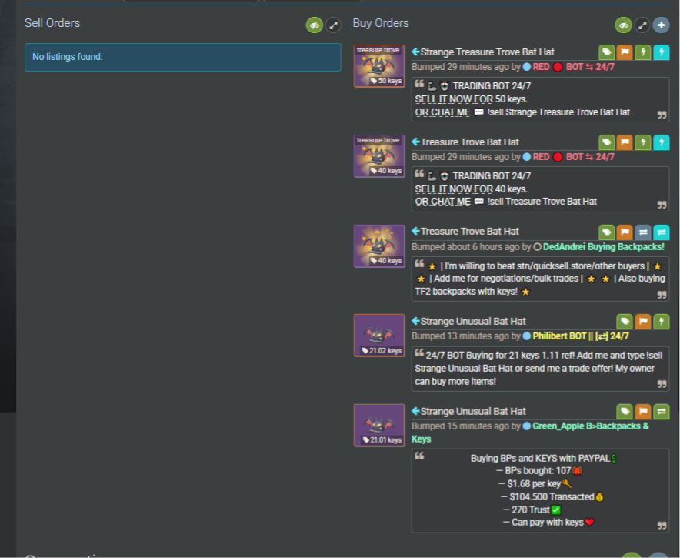Screen dimensions: 680x558
Task: Open the DedAndrei Buying Backpacks! profile link
Action: pyautogui.click(x=603, y=247)
